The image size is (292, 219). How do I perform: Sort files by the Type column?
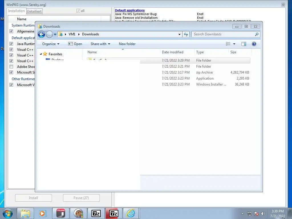[211, 52]
